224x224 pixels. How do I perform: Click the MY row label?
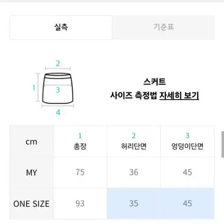click(x=32, y=173)
